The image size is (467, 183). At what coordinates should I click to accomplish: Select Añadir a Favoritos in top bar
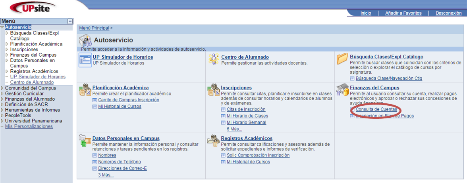click(x=403, y=13)
